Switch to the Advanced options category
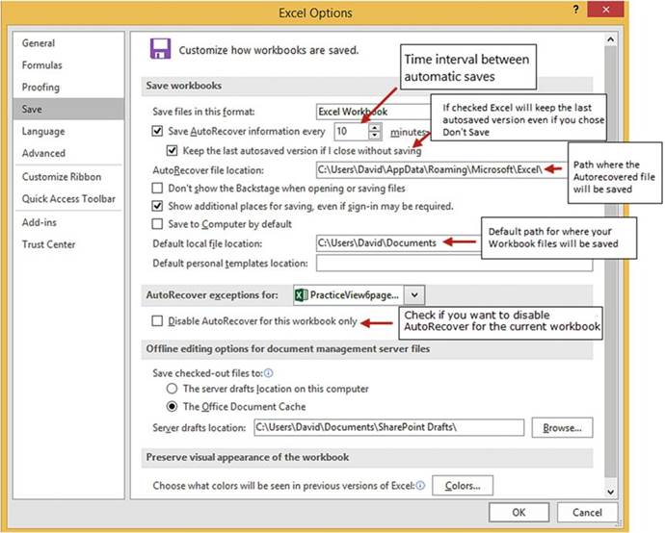Image resolution: width=665 pixels, height=533 pixels. (x=44, y=153)
